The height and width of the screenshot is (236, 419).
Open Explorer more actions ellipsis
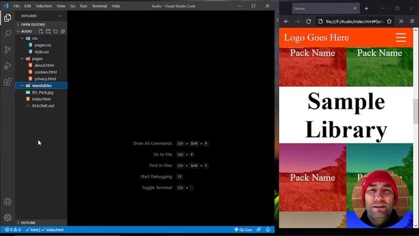60,16
